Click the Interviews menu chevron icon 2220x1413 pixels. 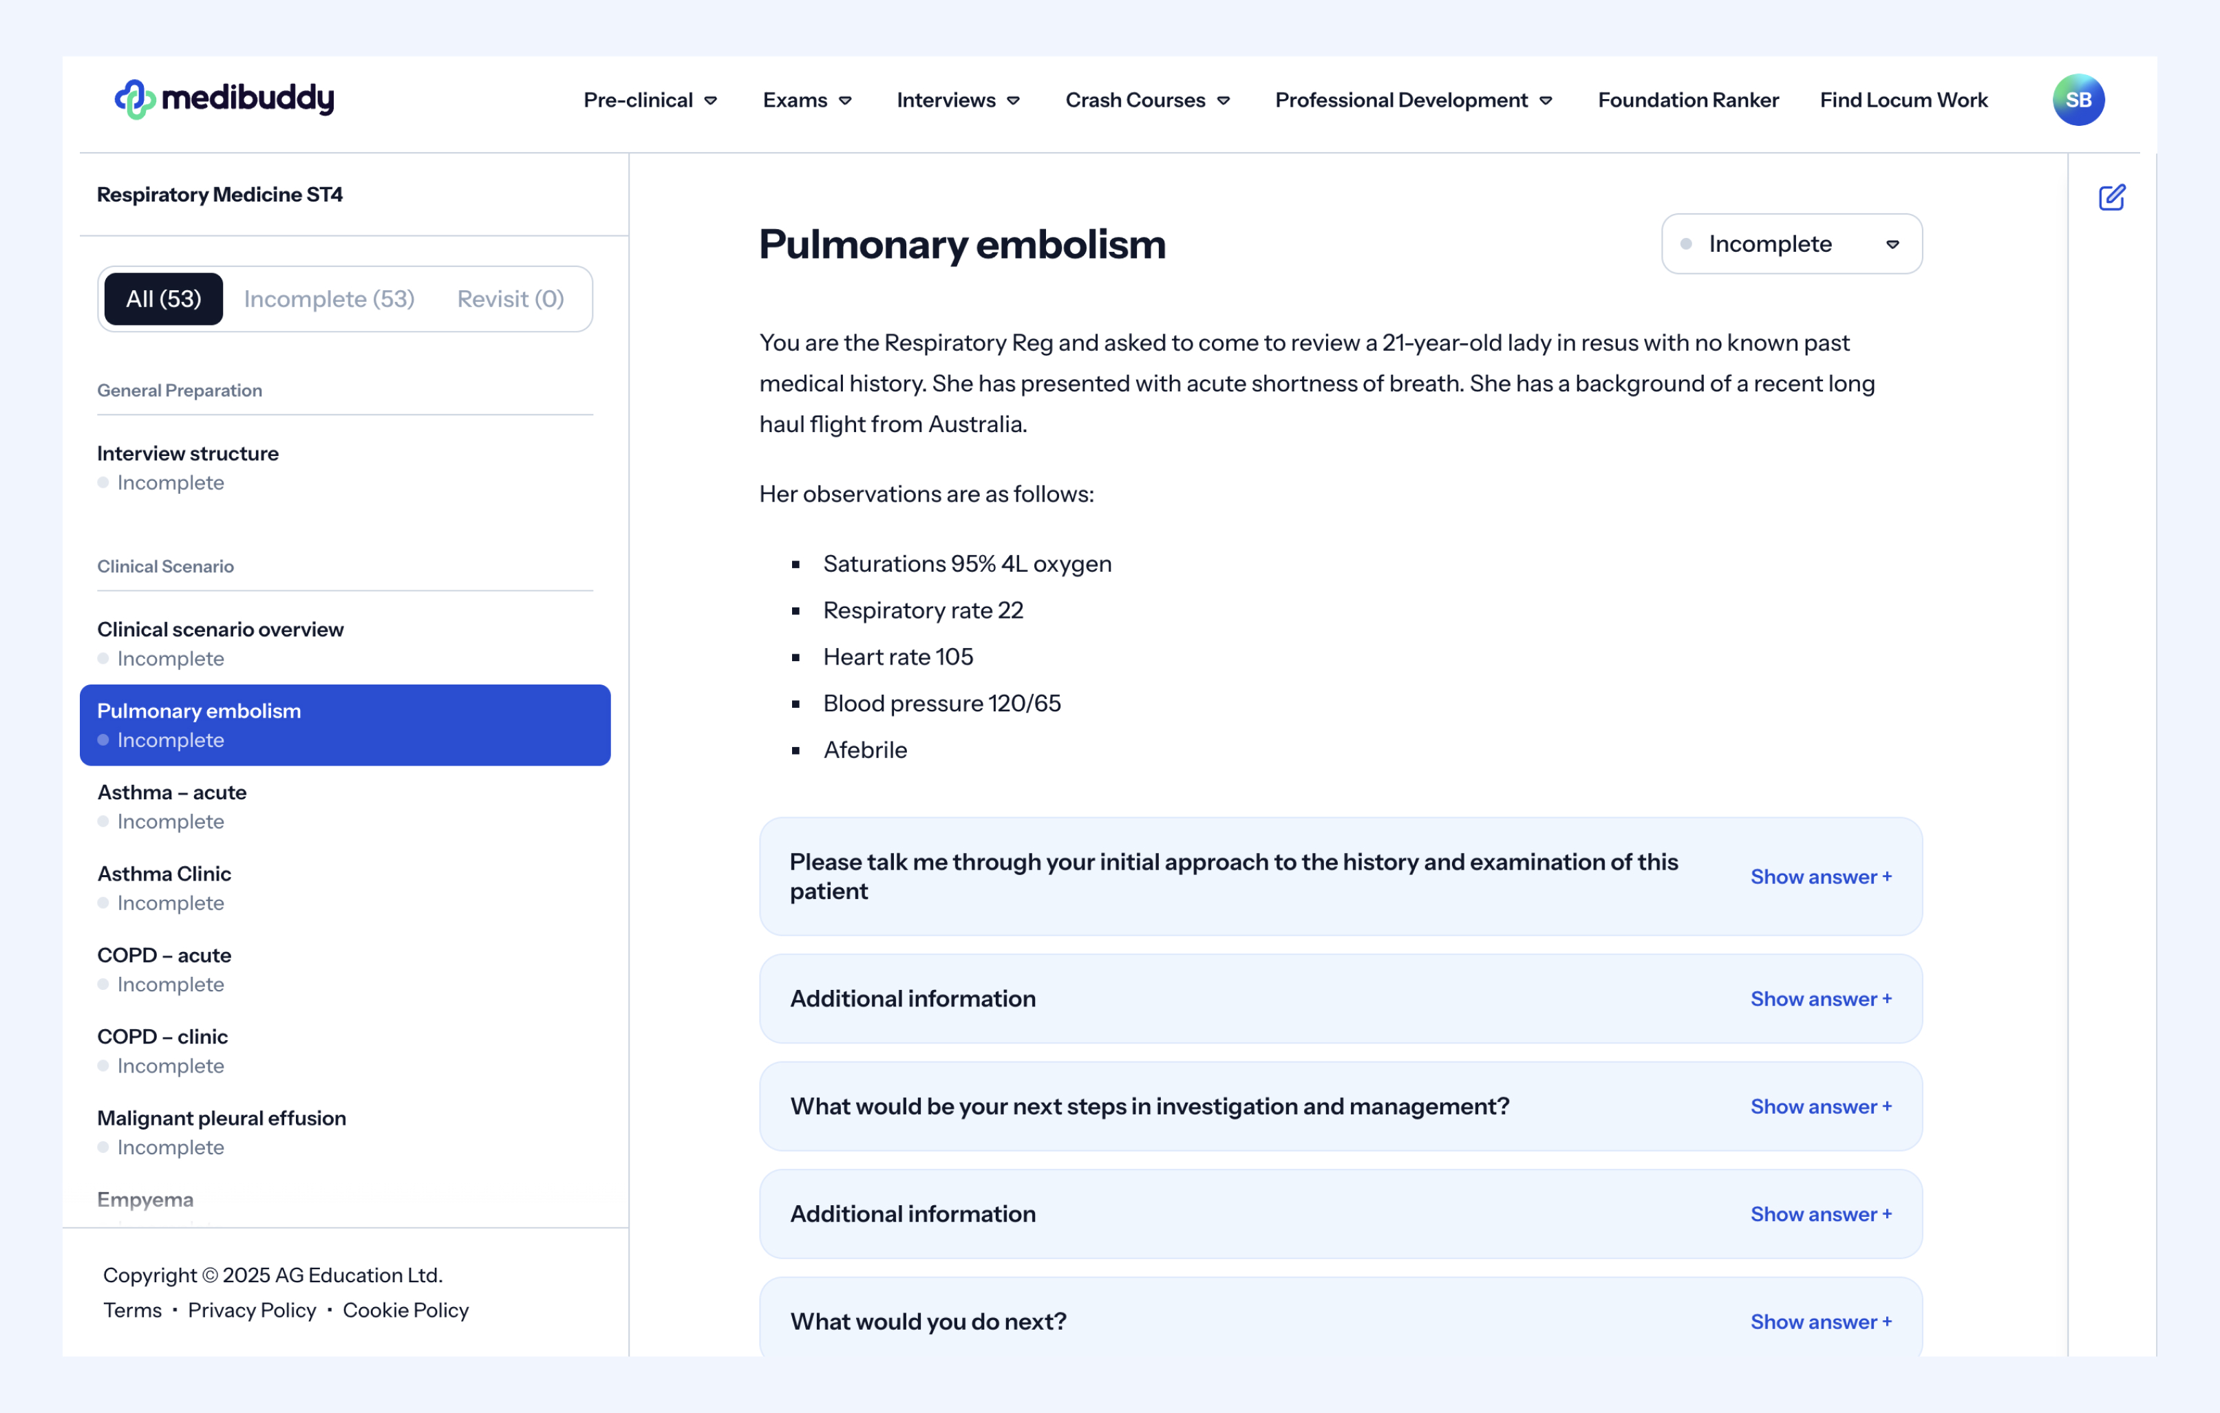pyautogui.click(x=1013, y=100)
